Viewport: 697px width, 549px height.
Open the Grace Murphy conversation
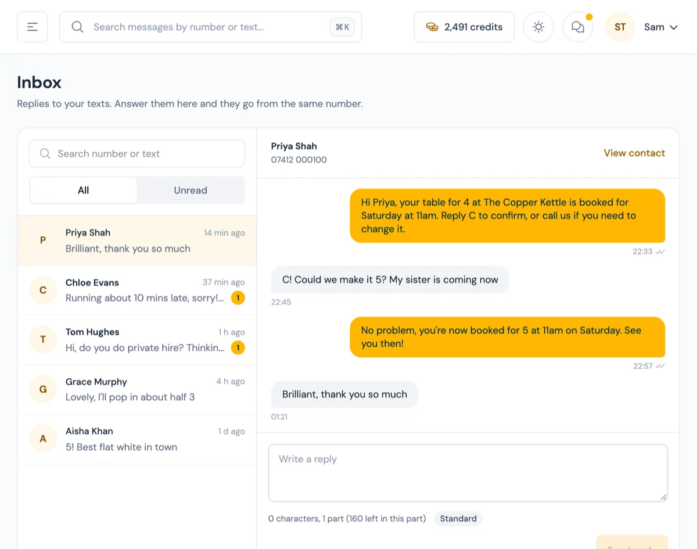(137, 389)
